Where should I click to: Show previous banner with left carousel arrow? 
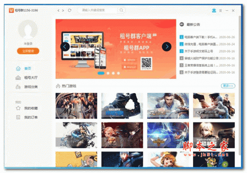click(65, 47)
